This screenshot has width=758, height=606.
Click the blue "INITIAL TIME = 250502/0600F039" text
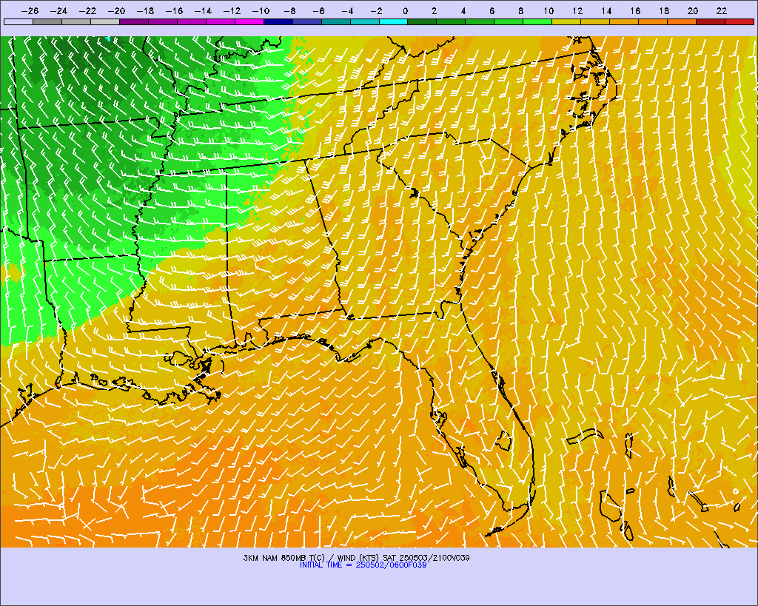(x=363, y=565)
